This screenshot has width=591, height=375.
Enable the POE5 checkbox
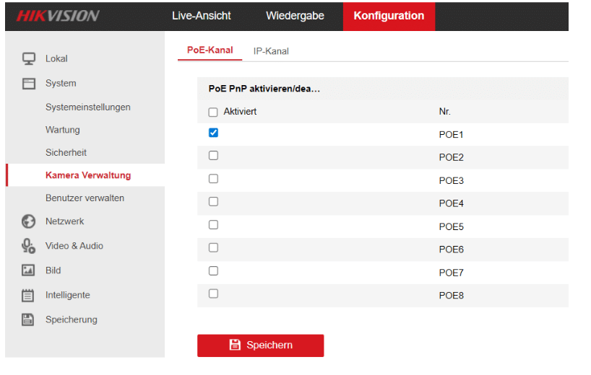[x=213, y=225]
